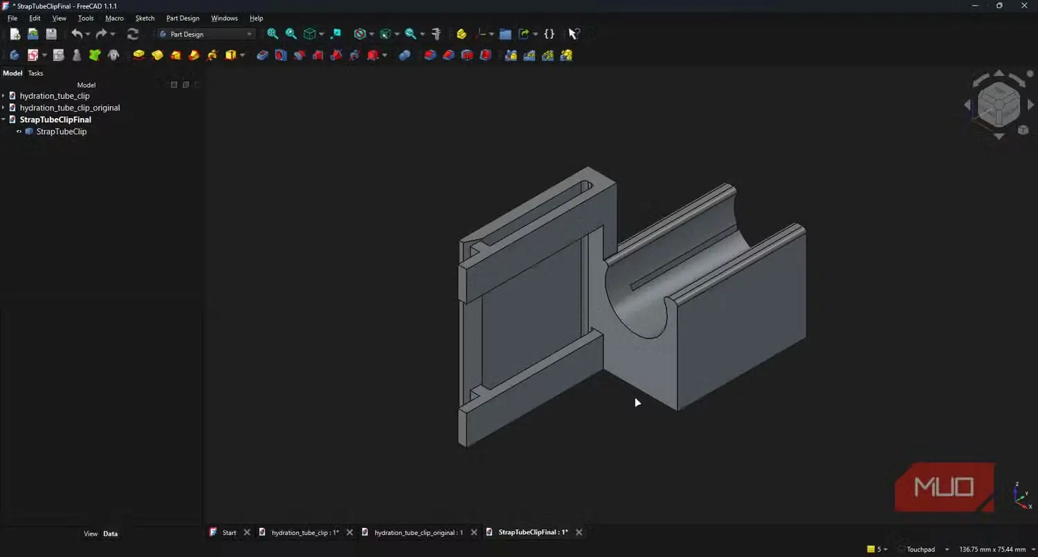This screenshot has height=557, width=1038.
Task: Open the Part Design menu
Action: [183, 18]
